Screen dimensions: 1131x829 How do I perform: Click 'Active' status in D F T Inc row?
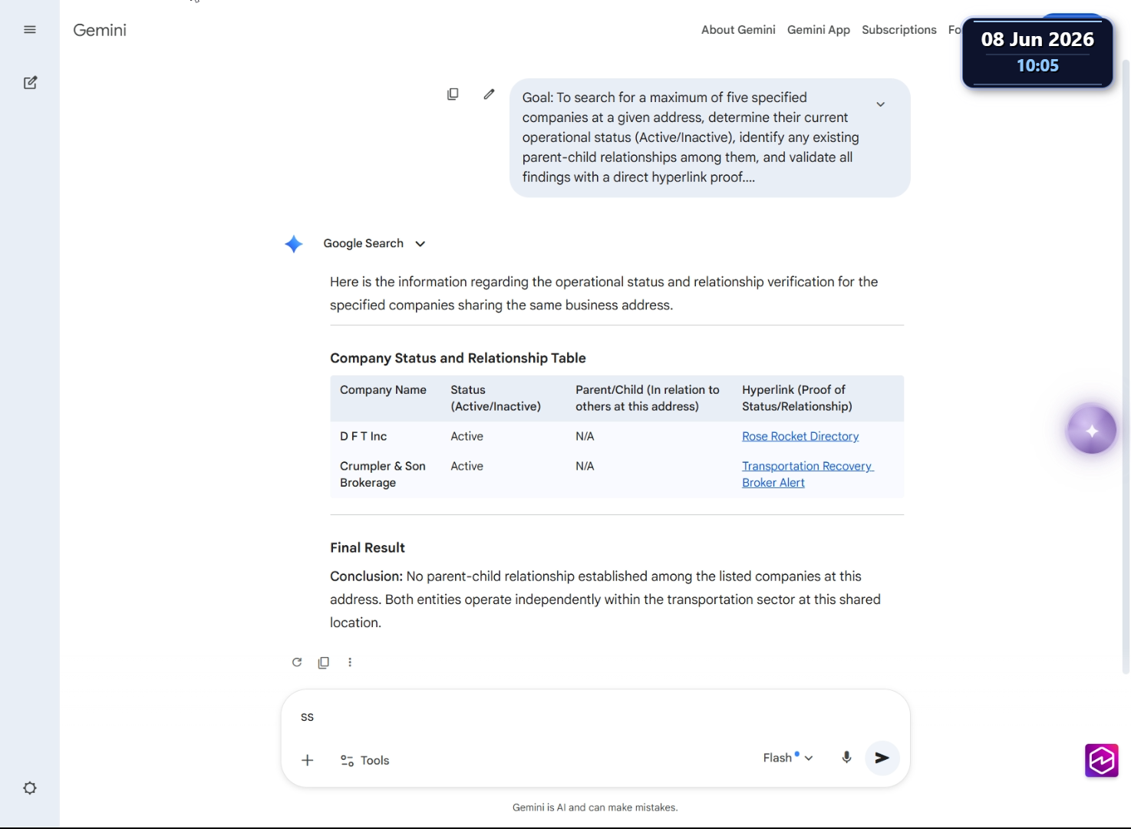(x=467, y=436)
